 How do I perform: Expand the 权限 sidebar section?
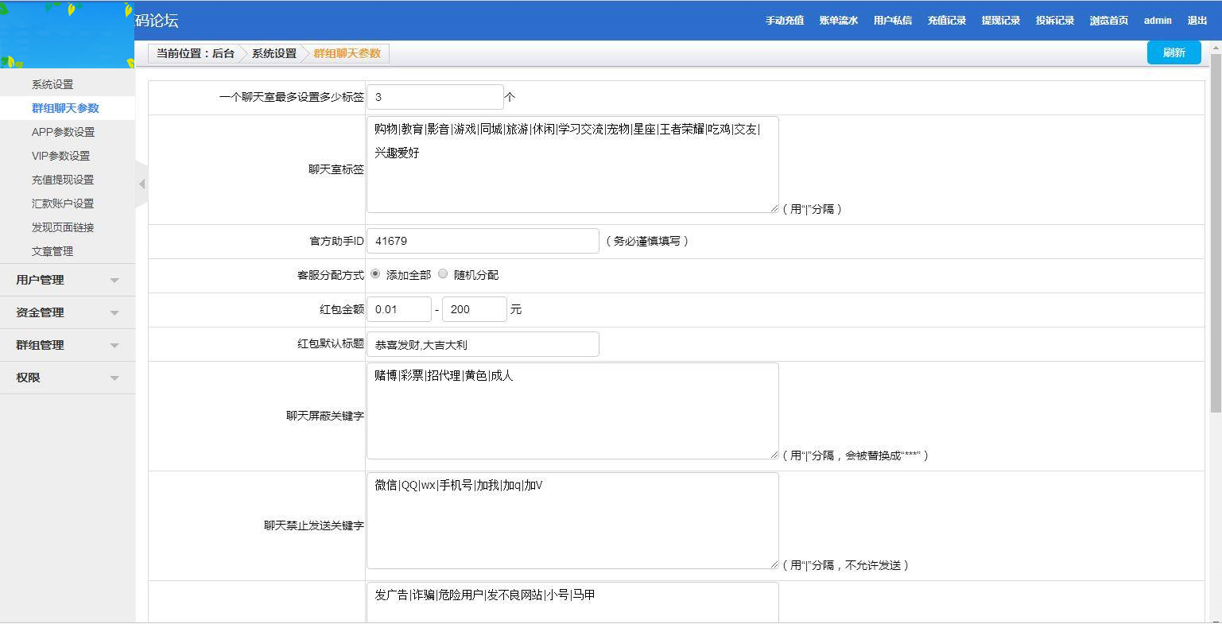(x=68, y=378)
